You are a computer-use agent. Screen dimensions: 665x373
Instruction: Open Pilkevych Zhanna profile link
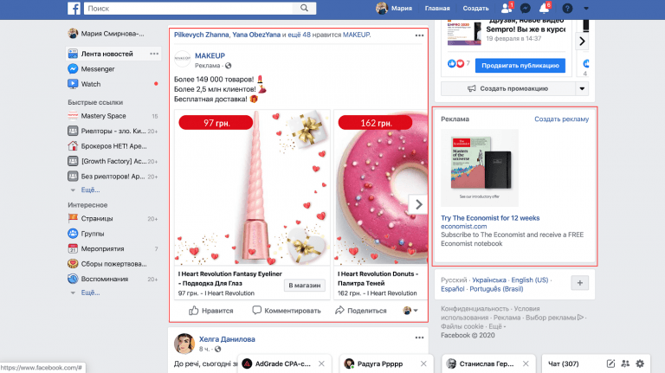click(202, 35)
